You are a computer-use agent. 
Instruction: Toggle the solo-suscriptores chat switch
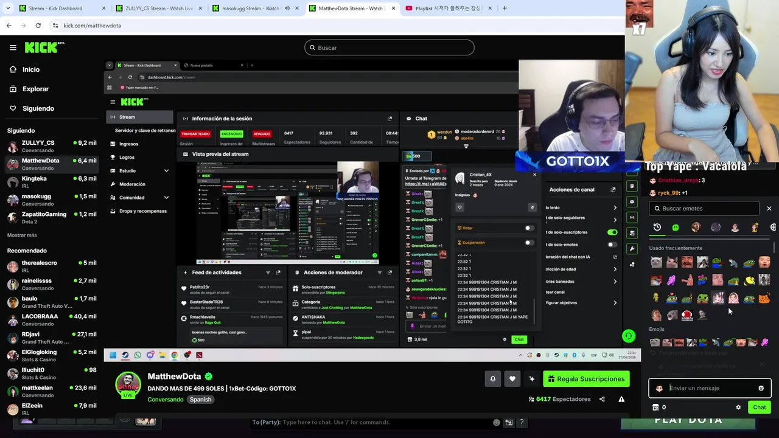click(612, 232)
